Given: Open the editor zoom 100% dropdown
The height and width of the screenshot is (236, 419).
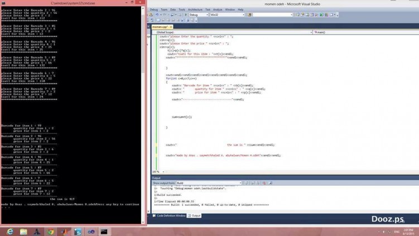Looking at the screenshot, I should coord(158,172).
